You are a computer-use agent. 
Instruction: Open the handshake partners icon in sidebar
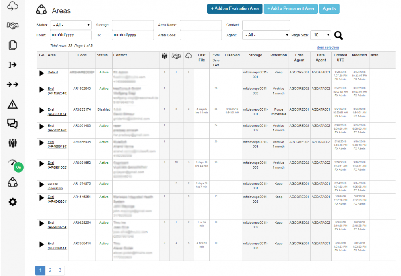click(13, 26)
